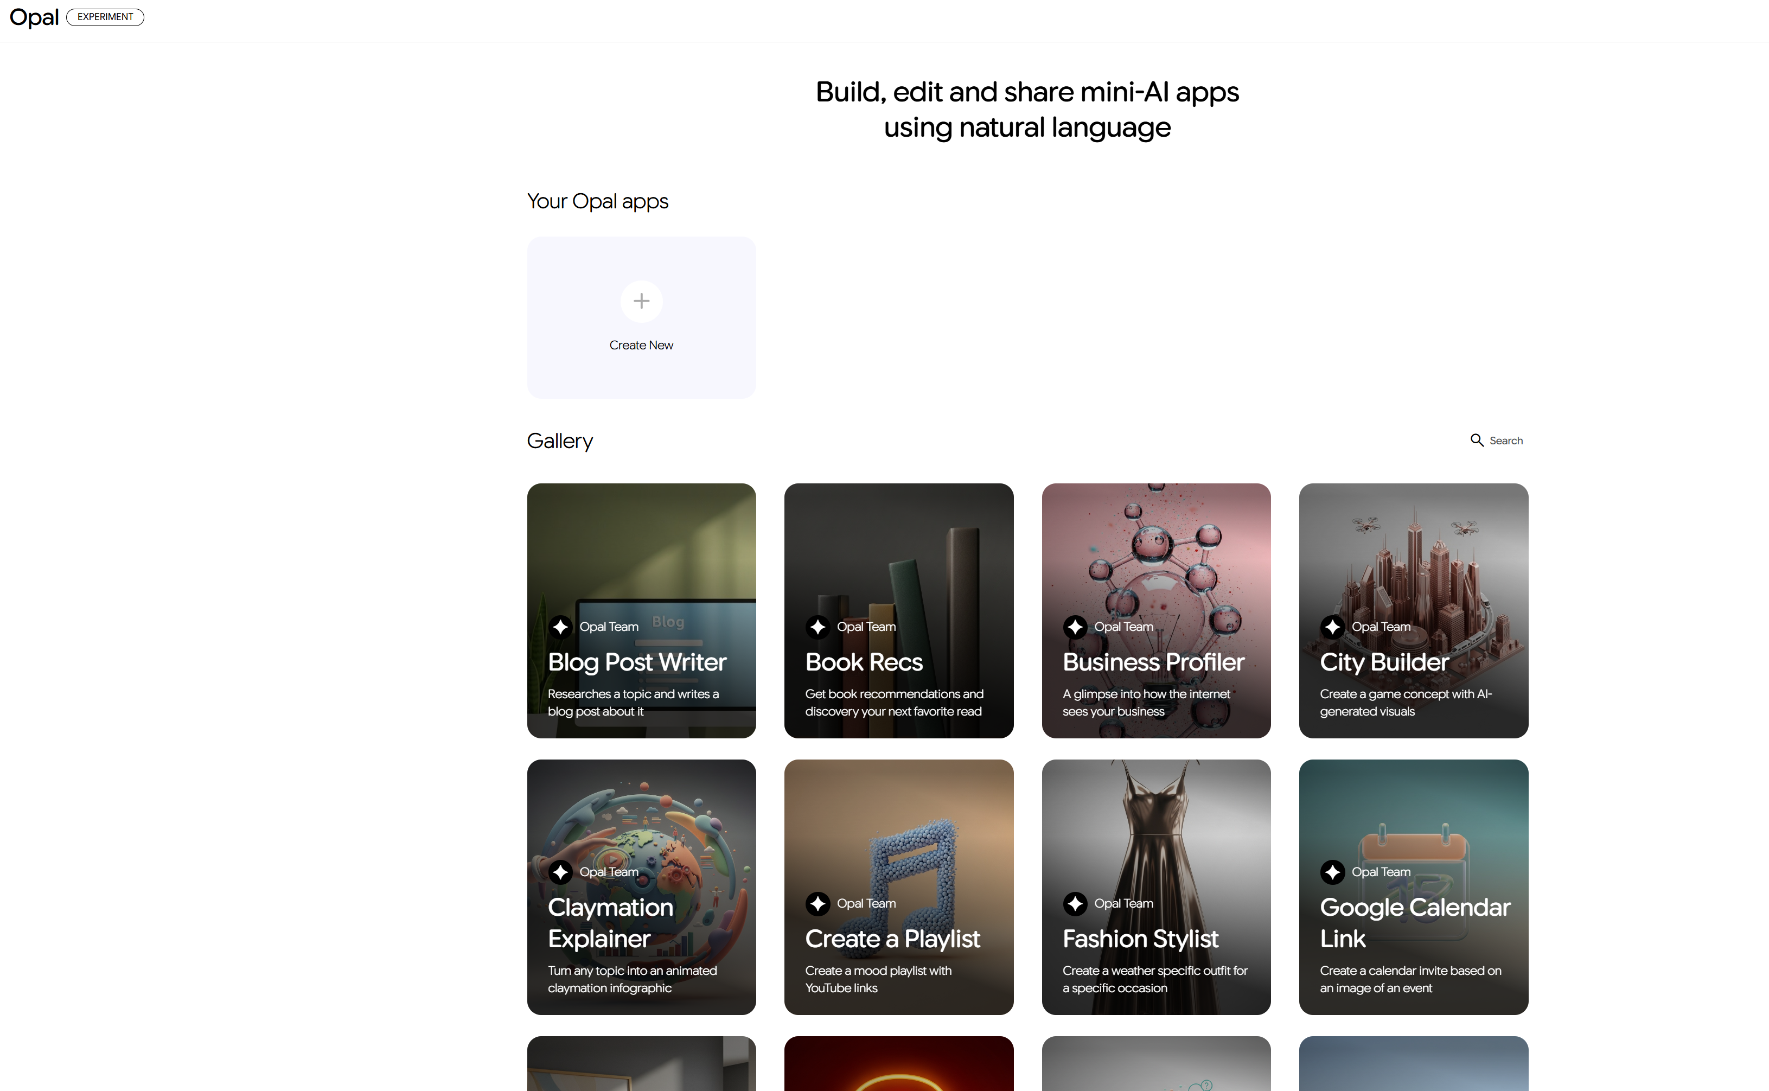Click Opal Team star icon on Create a Playlist
This screenshot has height=1091, width=1769.
pos(818,903)
